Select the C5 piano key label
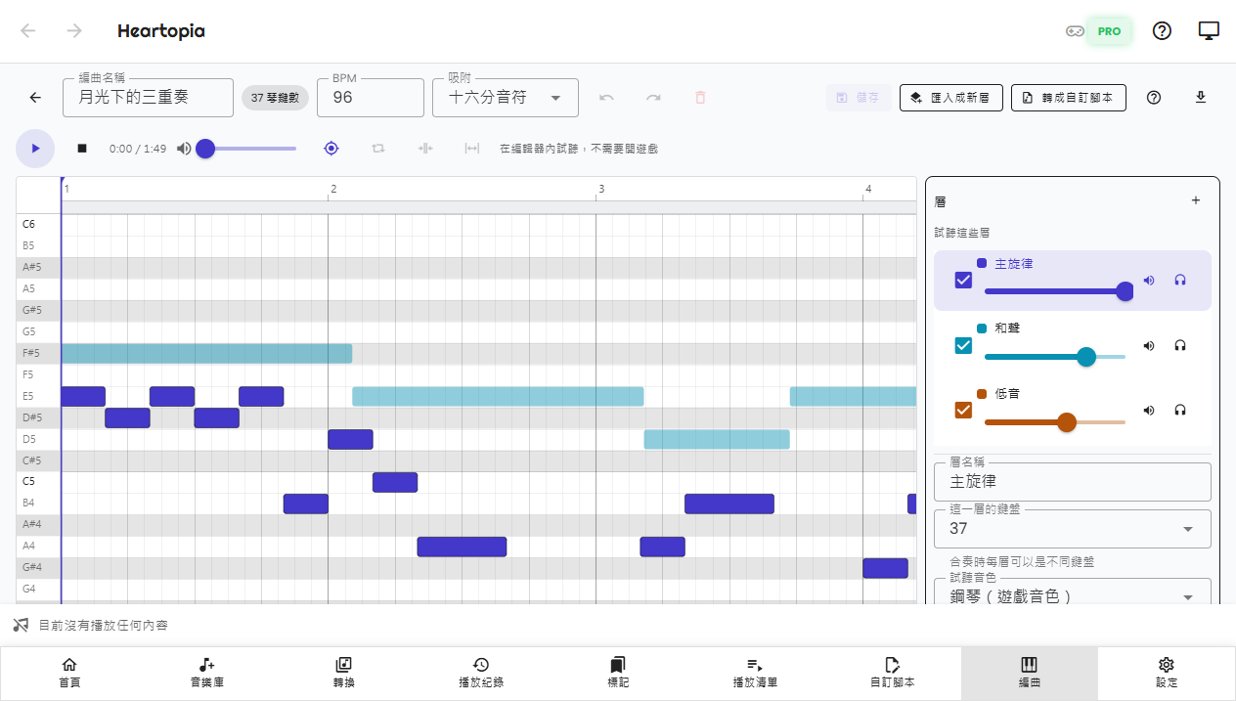This screenshot has height=701, width=1236. [38, 481]
